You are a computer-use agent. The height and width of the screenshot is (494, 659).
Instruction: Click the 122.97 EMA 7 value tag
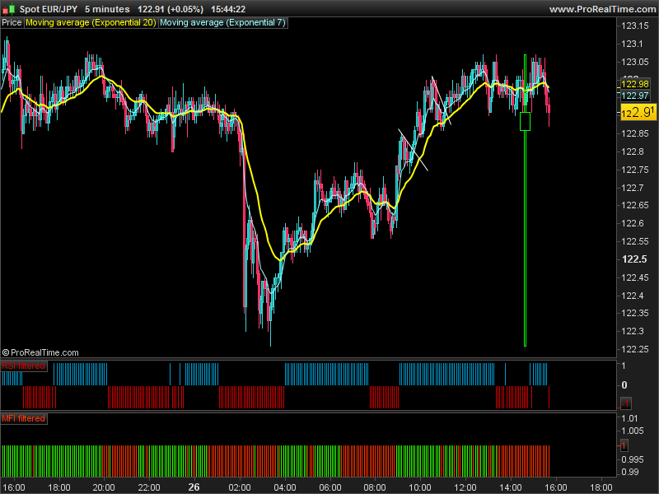635,96
